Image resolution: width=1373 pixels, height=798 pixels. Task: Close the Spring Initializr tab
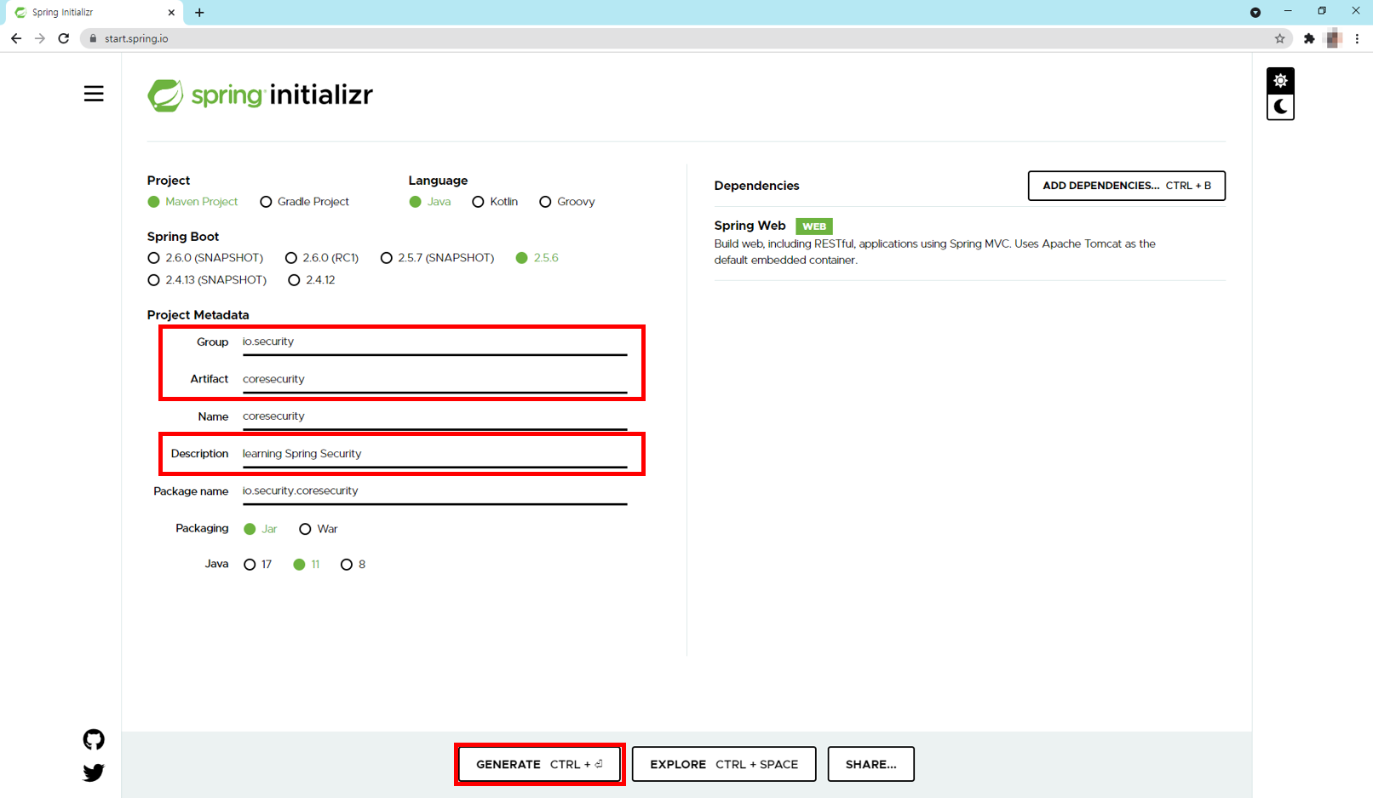171,13
